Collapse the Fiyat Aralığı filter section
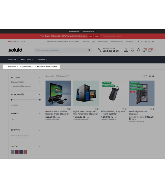The height and width of the screenshot is (188, 165). [40, 95]
